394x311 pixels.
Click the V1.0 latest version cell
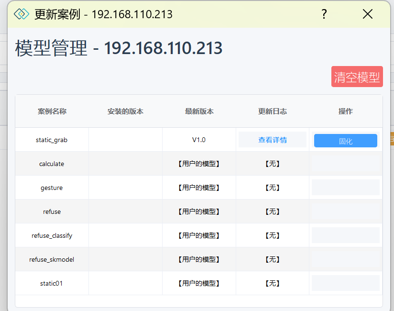coord(199,140)
